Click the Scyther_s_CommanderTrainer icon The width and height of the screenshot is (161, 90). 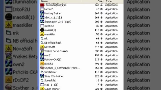tap(42, 68)
